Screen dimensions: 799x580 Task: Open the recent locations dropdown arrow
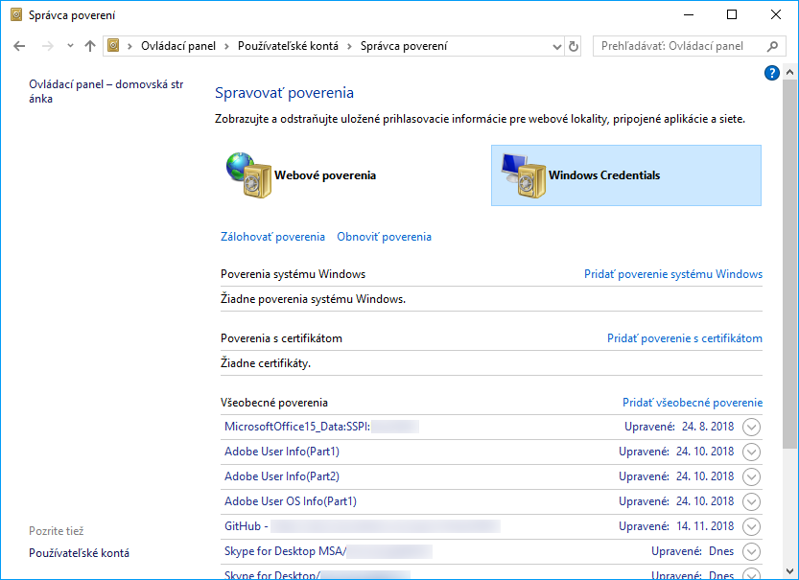click(70, 46)
